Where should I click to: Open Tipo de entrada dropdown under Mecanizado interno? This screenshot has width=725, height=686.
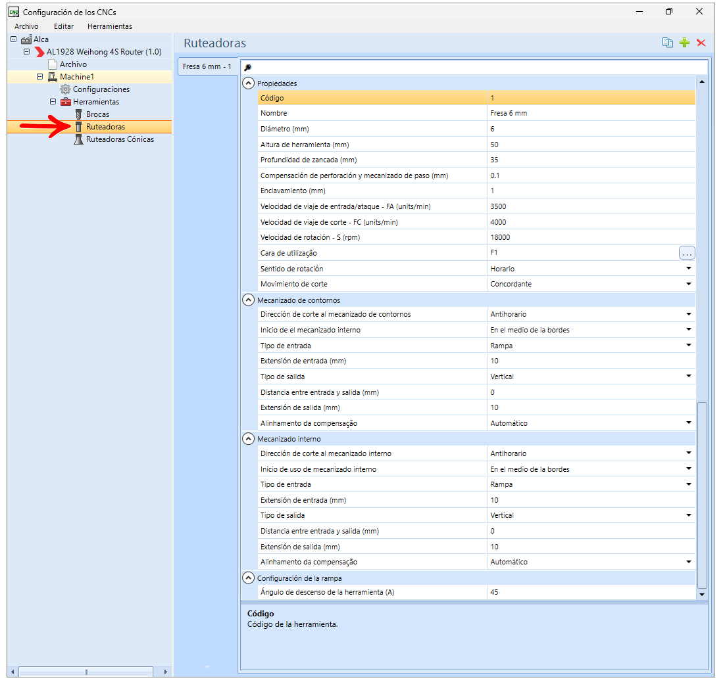[x=688, y=484]
